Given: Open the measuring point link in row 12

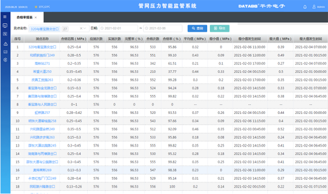Looking at the screenshot, I should (x=42, y=137).
